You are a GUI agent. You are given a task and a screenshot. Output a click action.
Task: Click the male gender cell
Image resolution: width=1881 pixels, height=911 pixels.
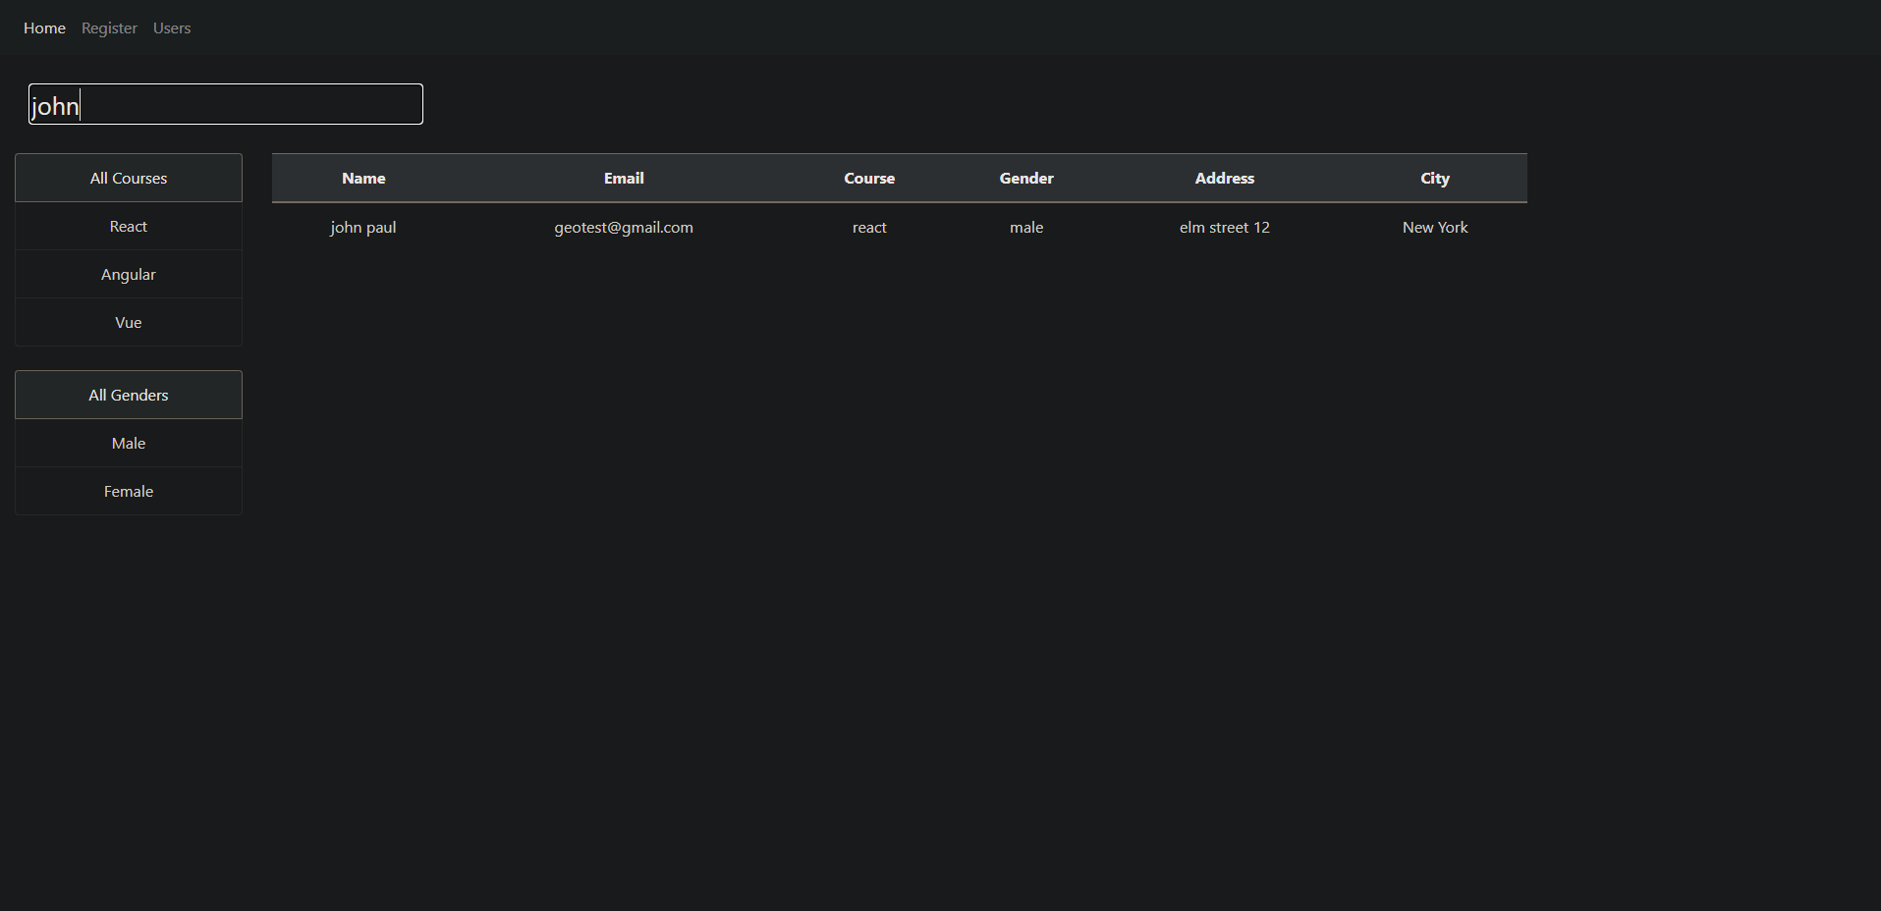pos(1026,228)
